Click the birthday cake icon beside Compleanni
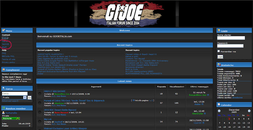This screenshot has height=130, width=253. coord(3,70)
